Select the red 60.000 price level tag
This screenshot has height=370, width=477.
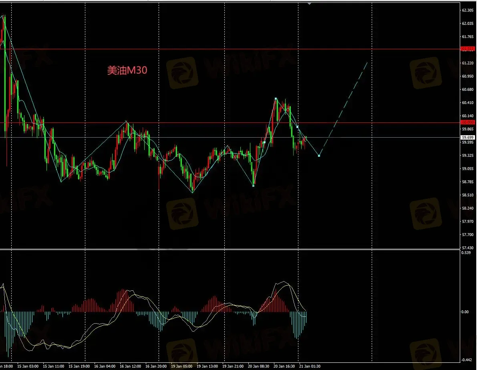(x=467, y=122)
